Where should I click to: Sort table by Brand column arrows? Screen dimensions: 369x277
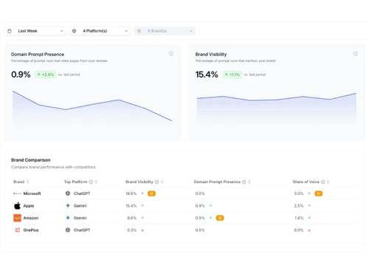[27, 182]
